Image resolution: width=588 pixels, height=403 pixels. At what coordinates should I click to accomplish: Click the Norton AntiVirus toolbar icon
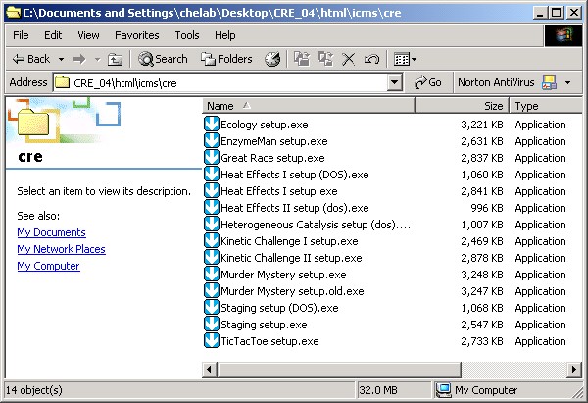click(x=549, y=82)
